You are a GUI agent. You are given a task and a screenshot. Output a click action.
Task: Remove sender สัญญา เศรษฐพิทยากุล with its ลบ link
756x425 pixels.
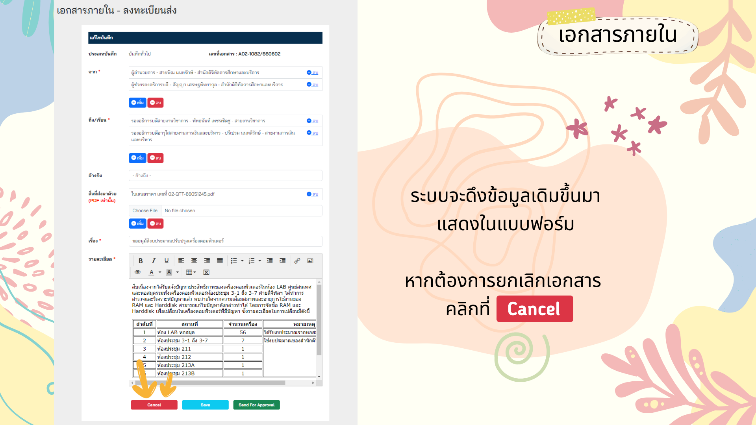click(x=313, y=85)
